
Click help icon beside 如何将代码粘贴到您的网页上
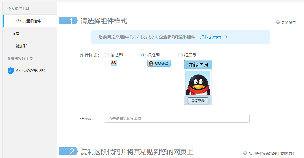tap(245, 153)
